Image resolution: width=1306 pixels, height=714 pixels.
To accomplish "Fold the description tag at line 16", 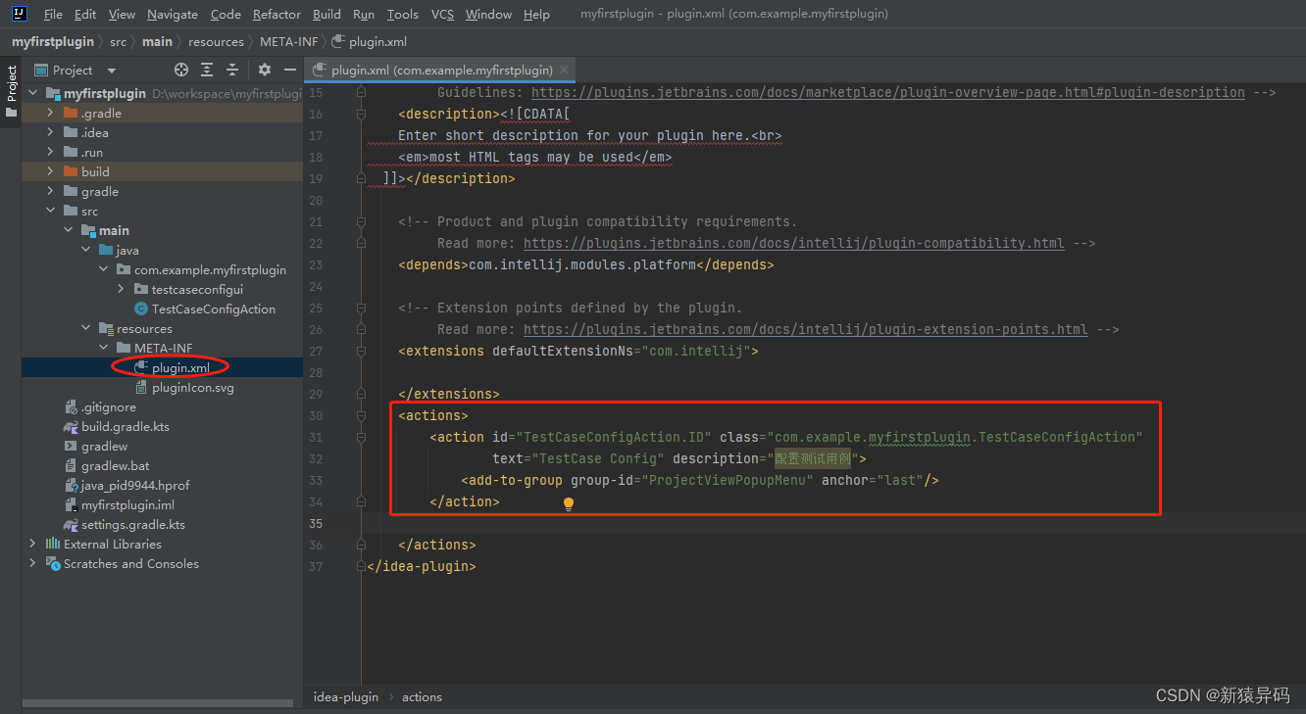I will pos(361,114).
